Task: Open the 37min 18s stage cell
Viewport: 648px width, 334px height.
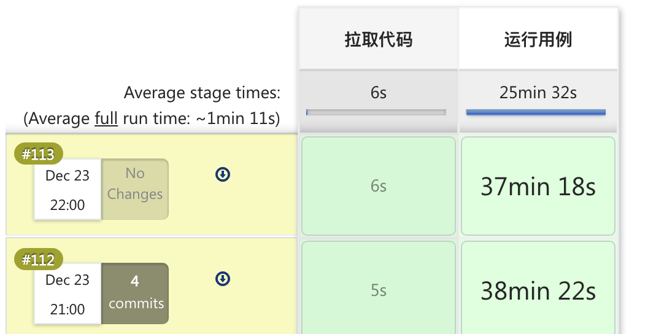Action: pyautogui.click(x=538, y=186)
